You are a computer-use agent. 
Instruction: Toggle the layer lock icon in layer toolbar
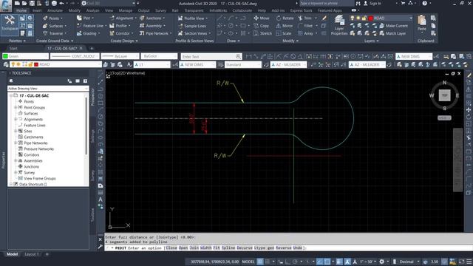tap(30, 64)
